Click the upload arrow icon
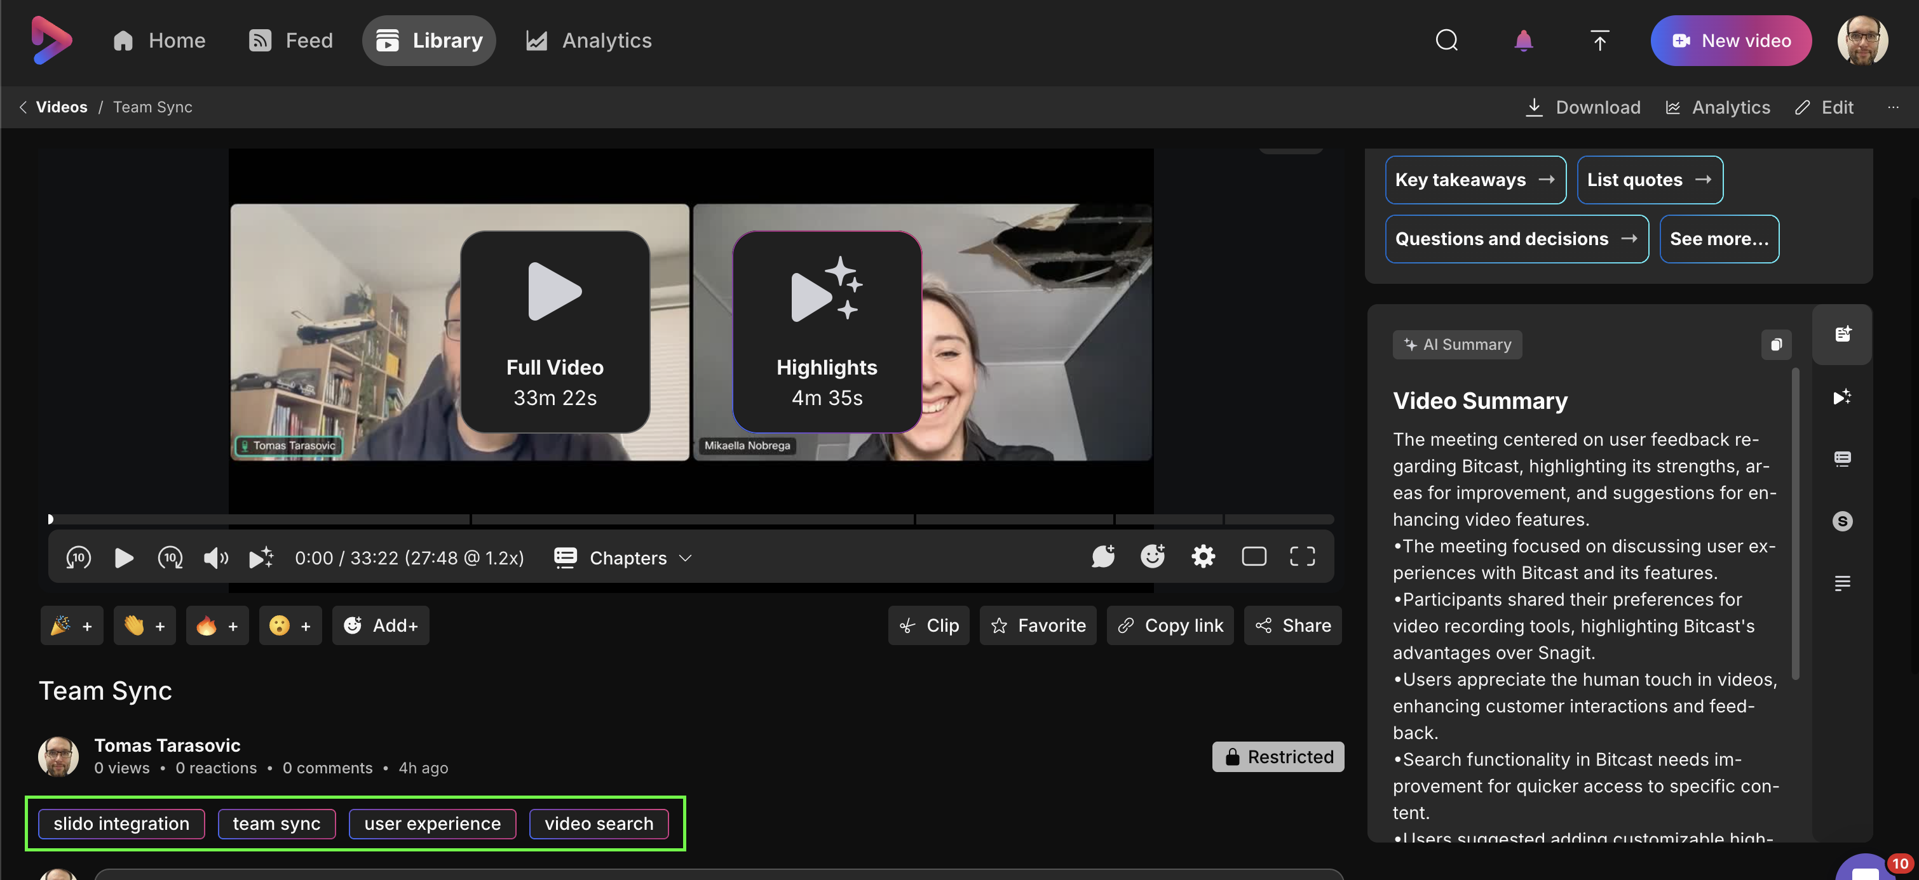The height and width of the screenshot is (880, 1919). (1599, 40)
